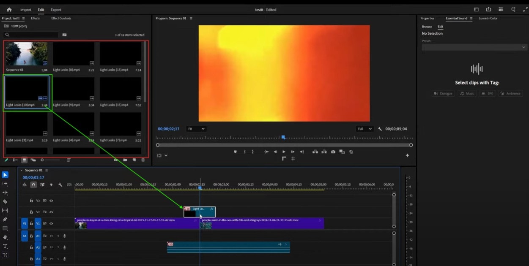The height and width of the screenshot is (266, 529).
Task: Open the Preset dropdown in Essential Sound
Action: (x=474, y=47)
